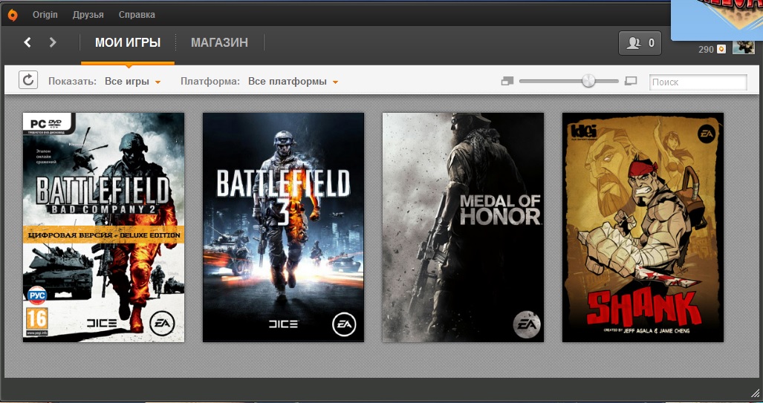
Task: Select the Battlefield 3 game cover
Action: point(283,227)
